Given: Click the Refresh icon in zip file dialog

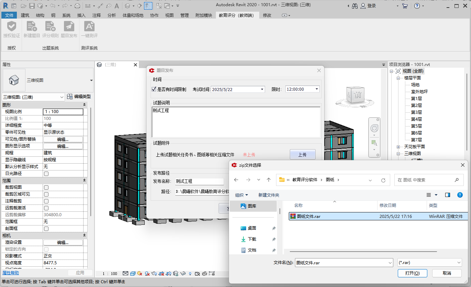Looking at the screenshot, I should click(x=383, y=180).
